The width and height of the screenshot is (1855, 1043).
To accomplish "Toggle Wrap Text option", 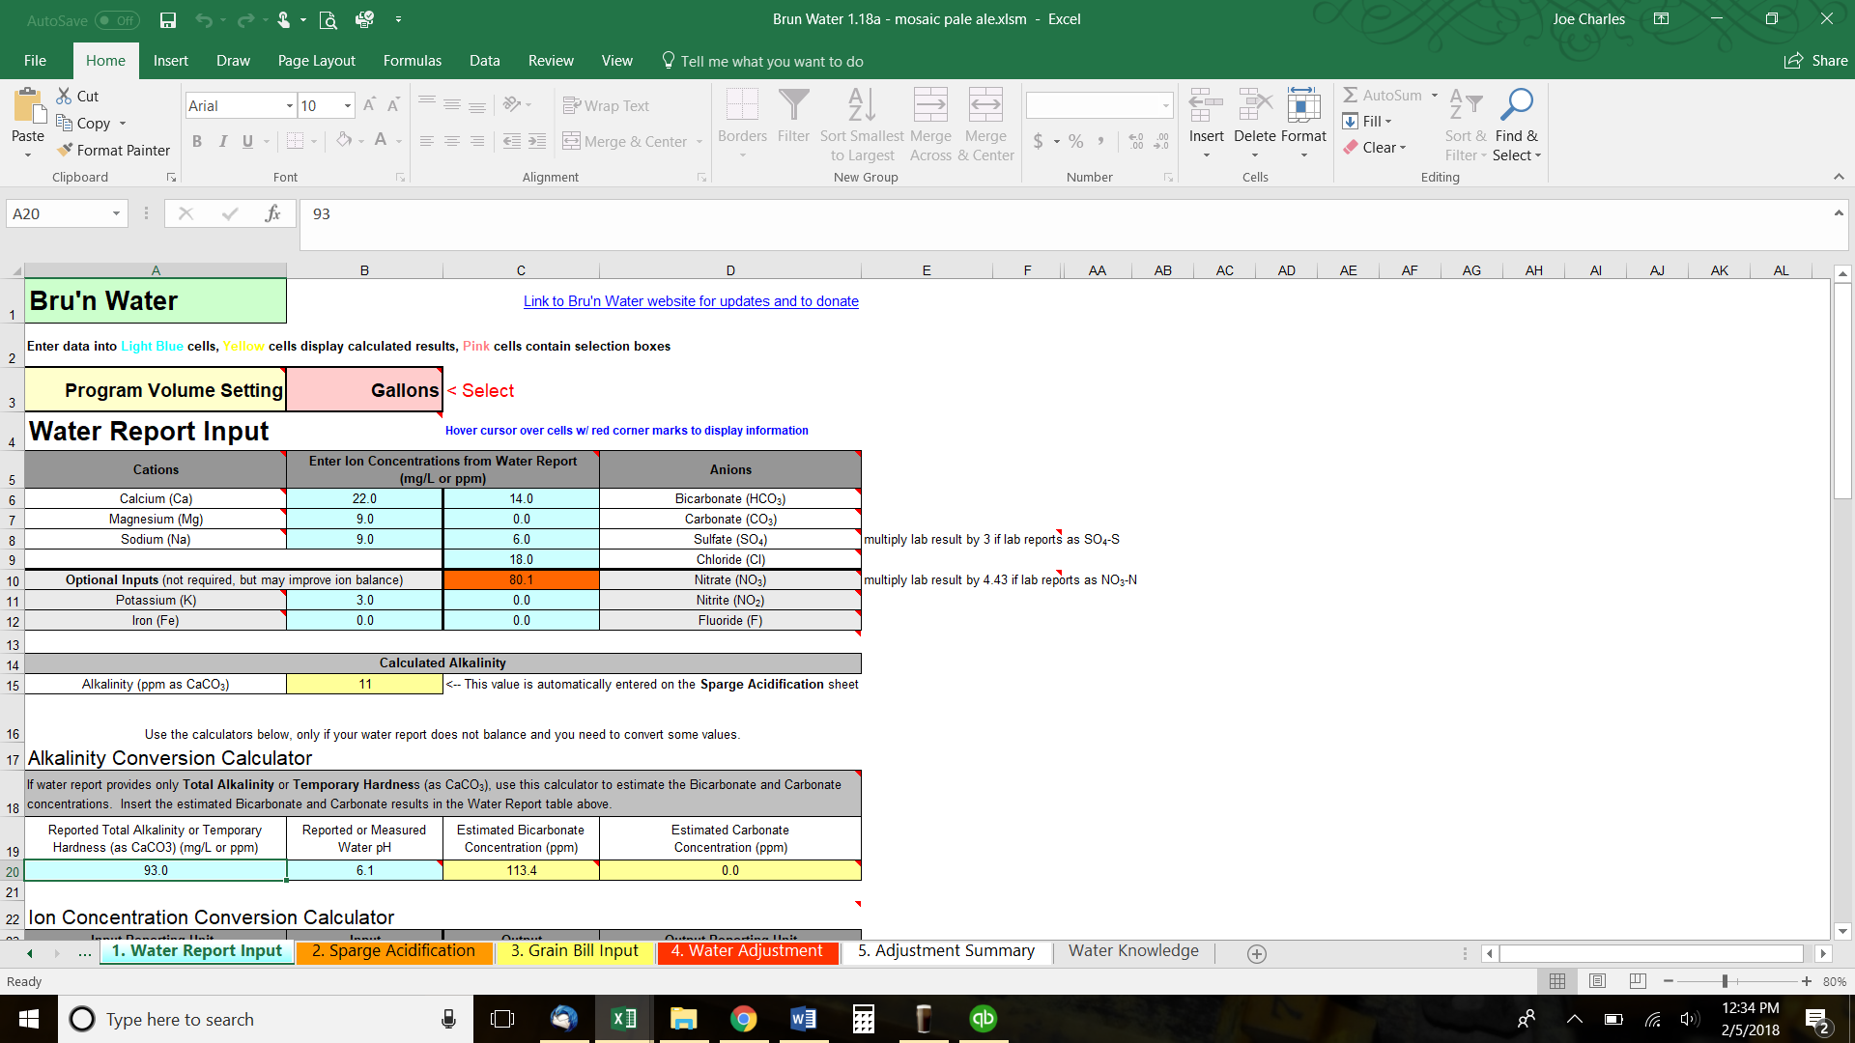I will tap(606, 105).
